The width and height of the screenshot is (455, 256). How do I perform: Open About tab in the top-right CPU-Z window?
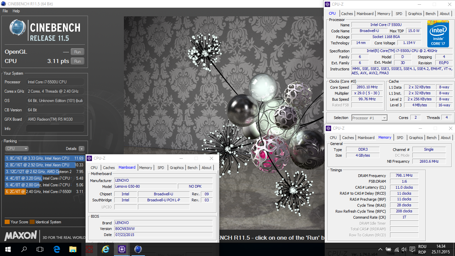tap(445, 14)
